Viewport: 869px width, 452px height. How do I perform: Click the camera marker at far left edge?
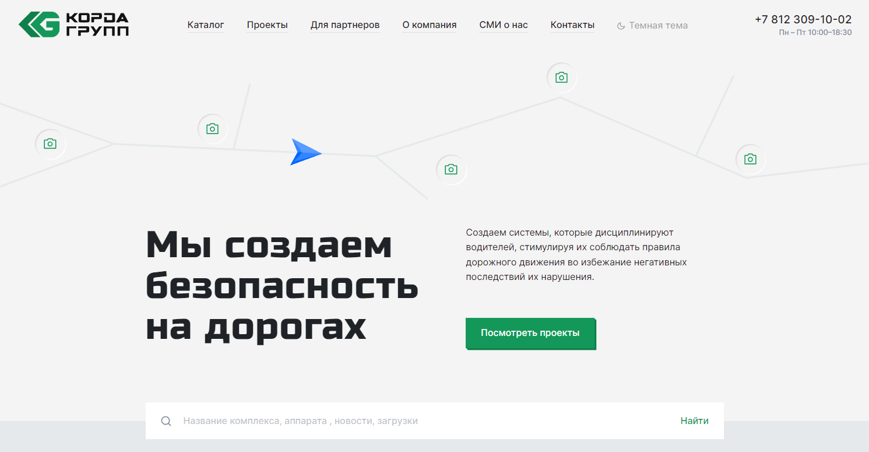pyautogui.click(x=50, y=143)
